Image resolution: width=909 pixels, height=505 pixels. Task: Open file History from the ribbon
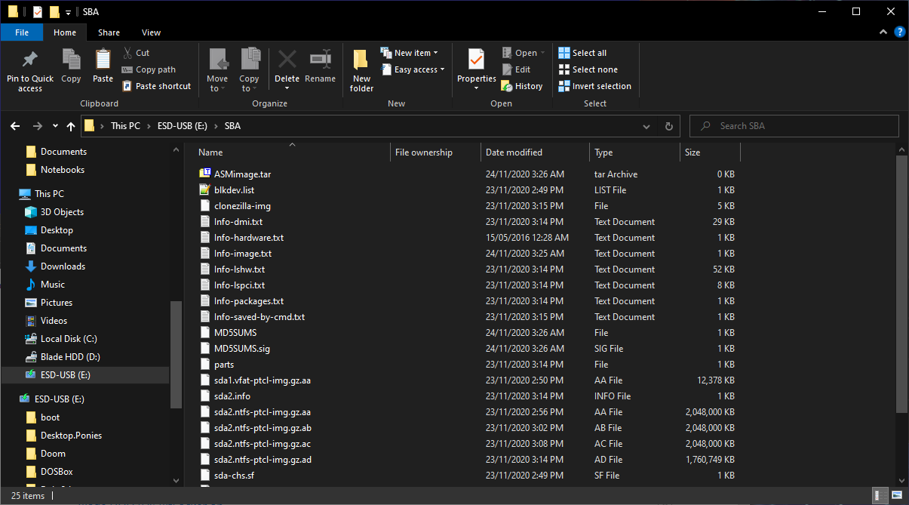522,86
